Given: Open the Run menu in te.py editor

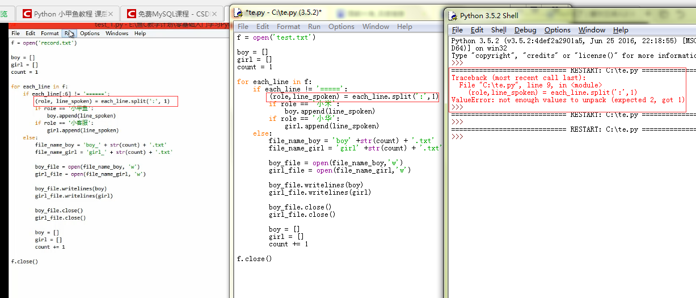Looking at the screenshot, I should 314,27.
